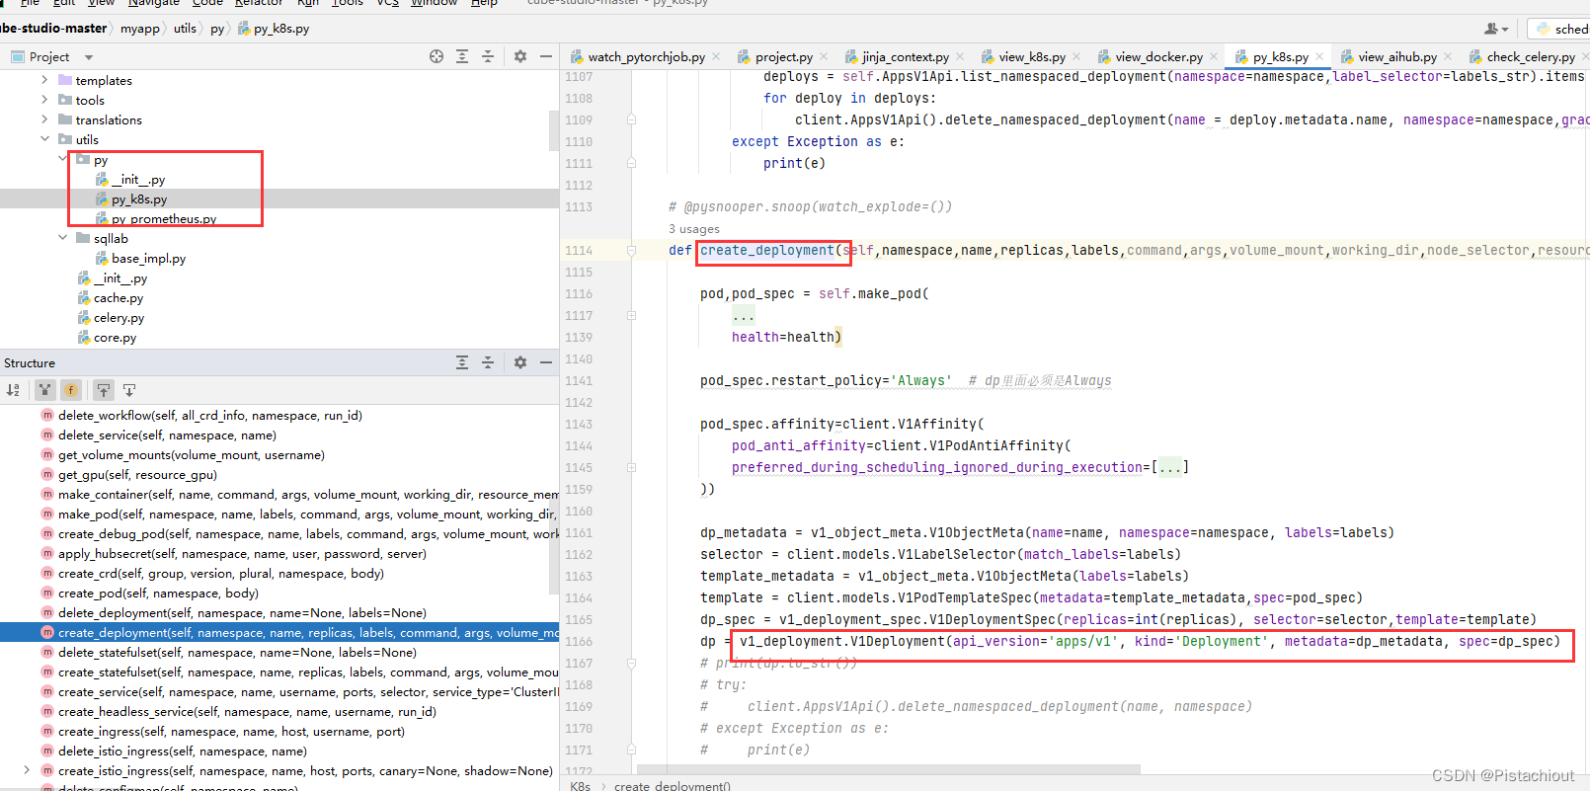Switch to view_docker.py tab
Screen dimensions: 1590x791
click(x=1159, y=57)
